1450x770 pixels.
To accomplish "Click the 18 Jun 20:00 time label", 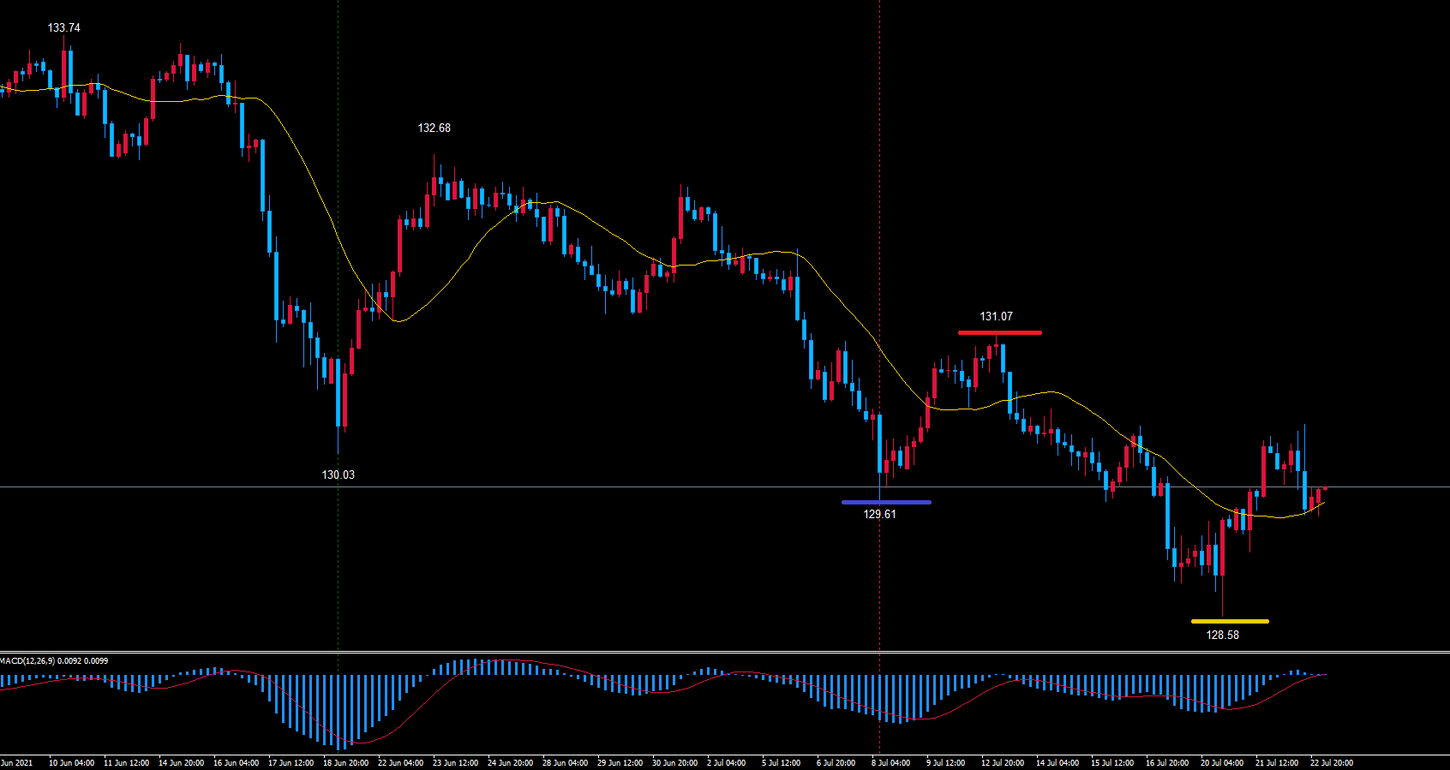I will point(345,762).
